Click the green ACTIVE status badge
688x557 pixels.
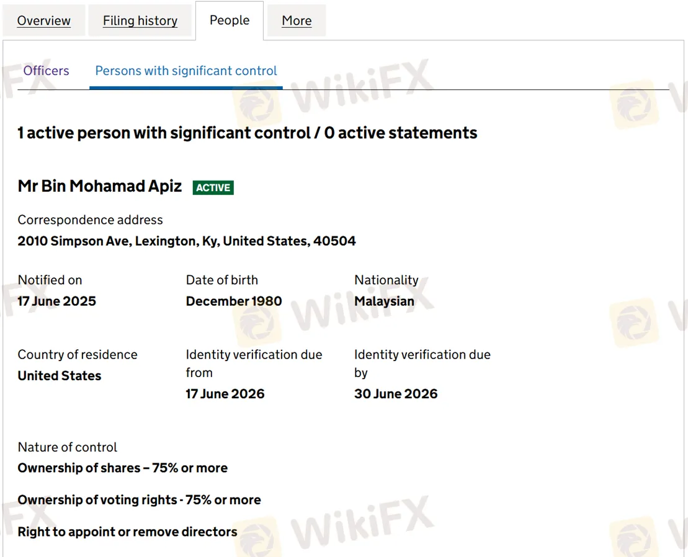tap(213, 187)
